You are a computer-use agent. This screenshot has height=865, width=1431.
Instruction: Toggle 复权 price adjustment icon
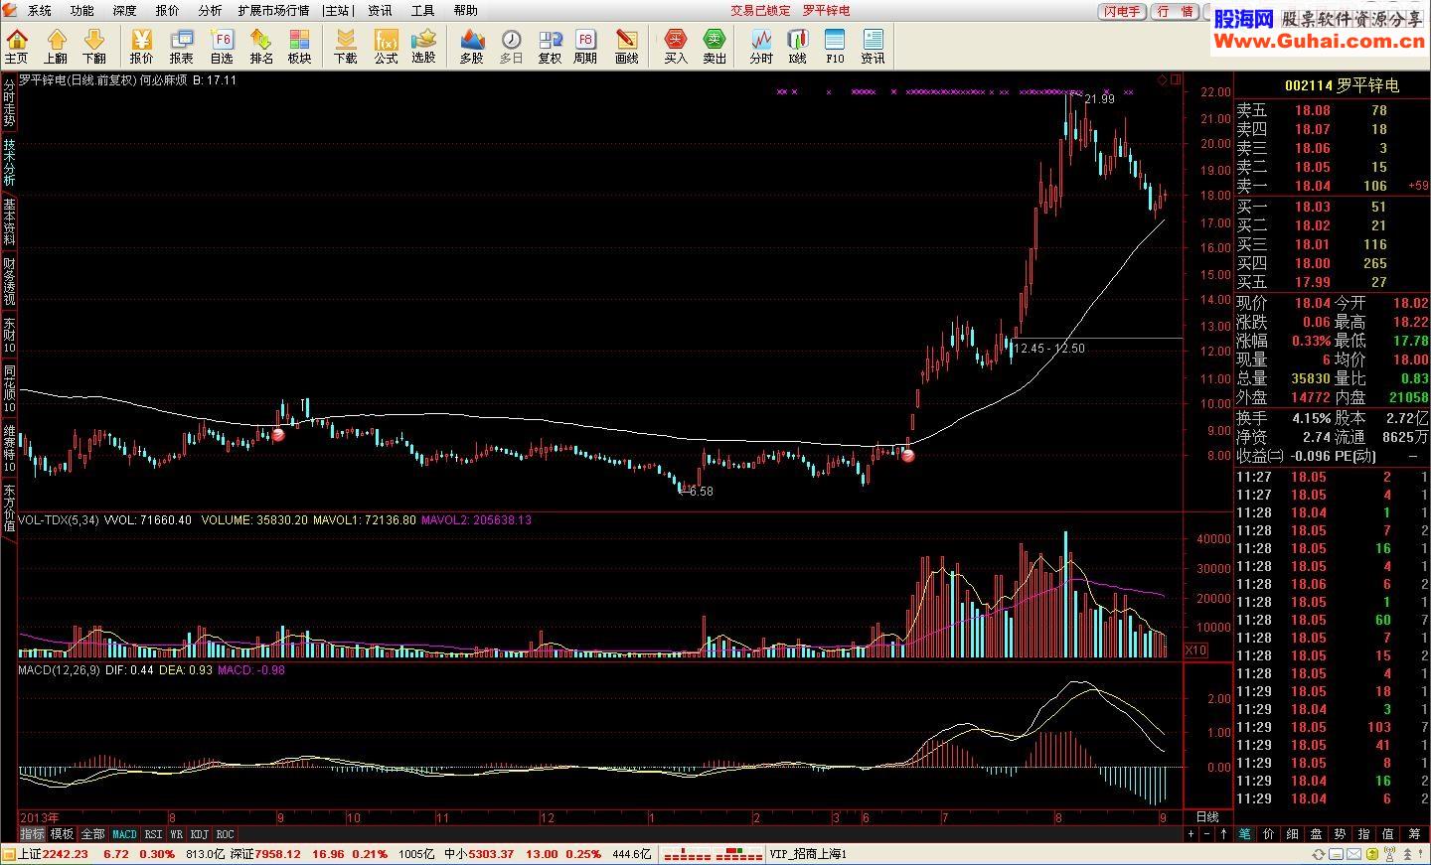click(x=550, y=47)
